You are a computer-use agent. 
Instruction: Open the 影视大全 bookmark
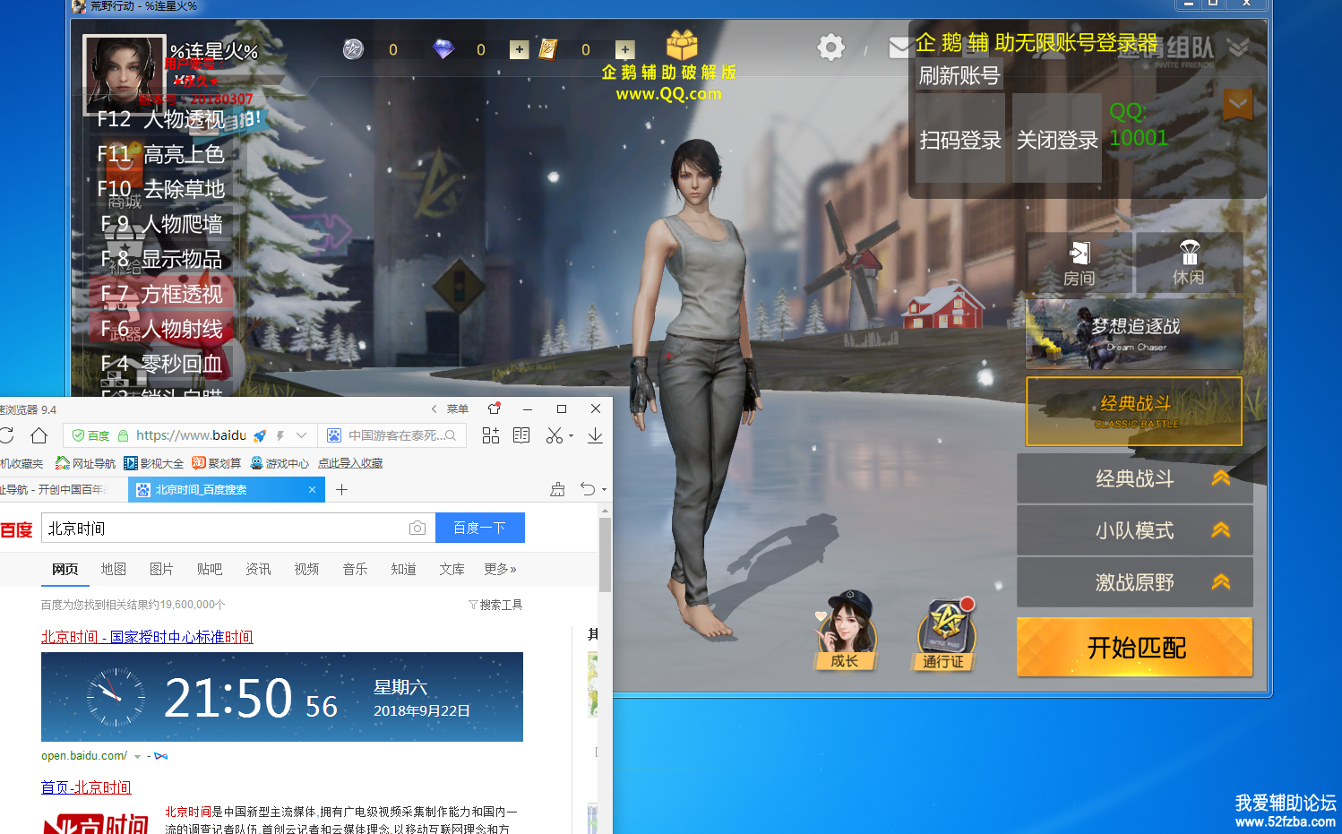click(x=153, y=463)
